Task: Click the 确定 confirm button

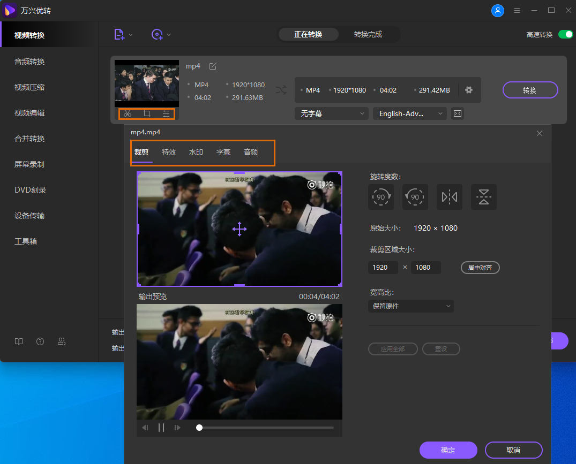Action: pos(448,450)
